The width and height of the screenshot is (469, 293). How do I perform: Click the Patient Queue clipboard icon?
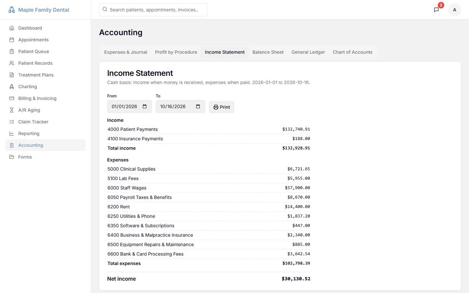pos(12,51)
